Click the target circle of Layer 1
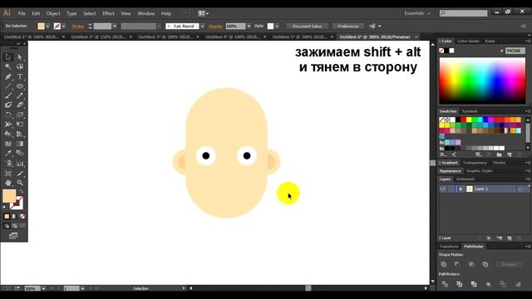 pyautogui.click(x=520, y=189)
